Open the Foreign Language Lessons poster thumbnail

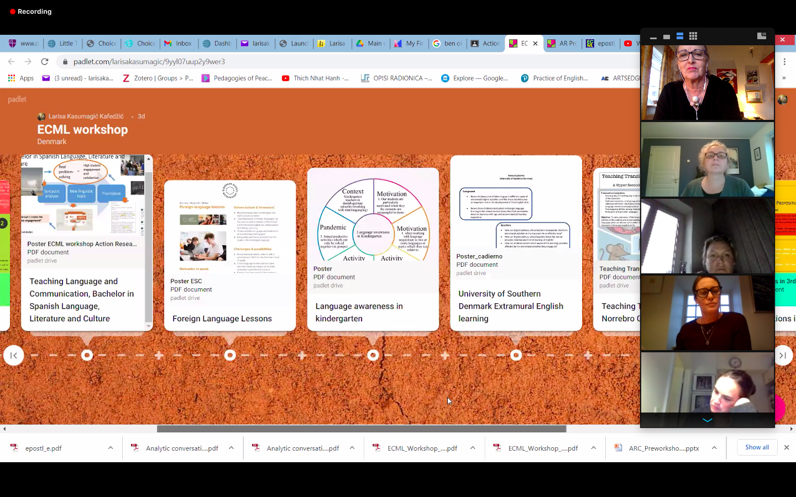230,228
